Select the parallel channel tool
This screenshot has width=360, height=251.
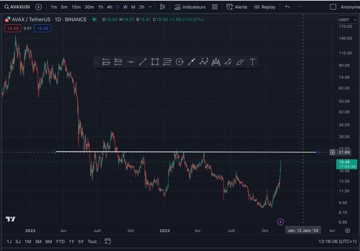pos(228,62)
